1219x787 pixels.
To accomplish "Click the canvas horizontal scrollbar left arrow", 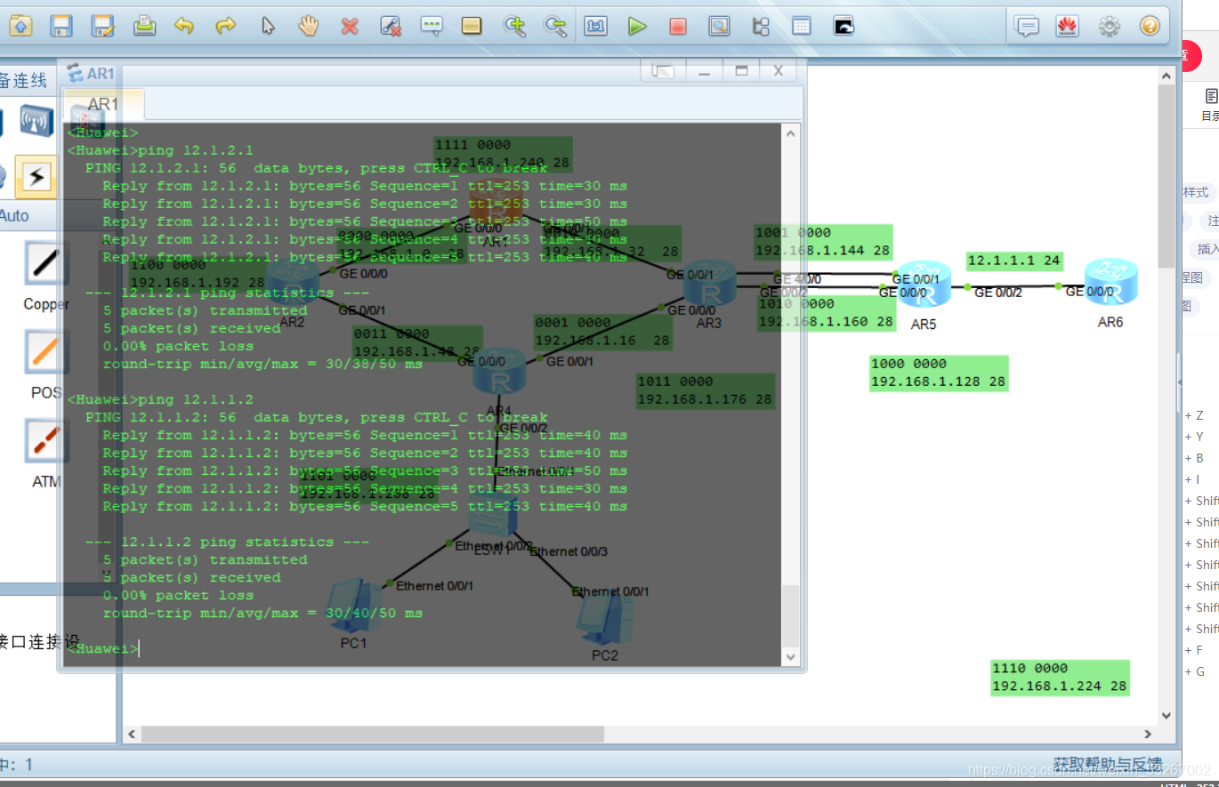I will pos(132,735).
